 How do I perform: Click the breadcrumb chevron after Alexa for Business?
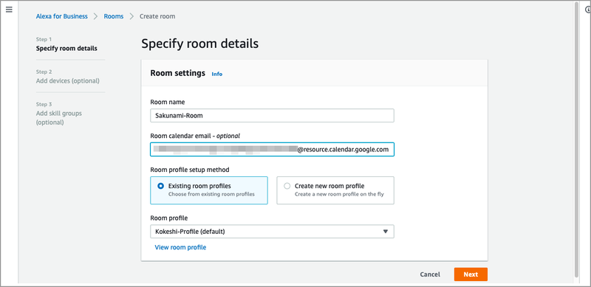point(96,16)
